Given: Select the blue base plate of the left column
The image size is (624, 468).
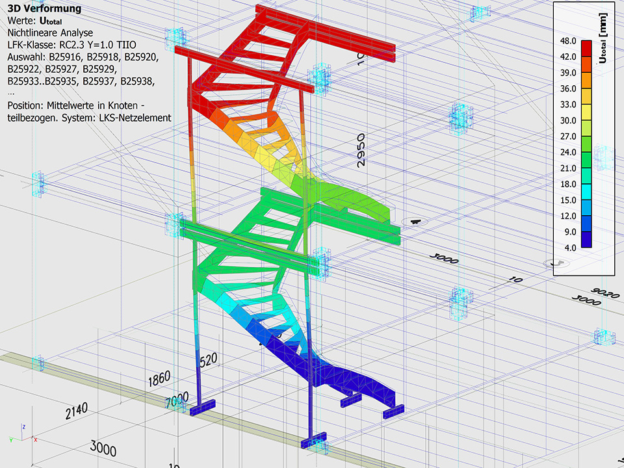Looking at the screenshot, I should point(203,407).
